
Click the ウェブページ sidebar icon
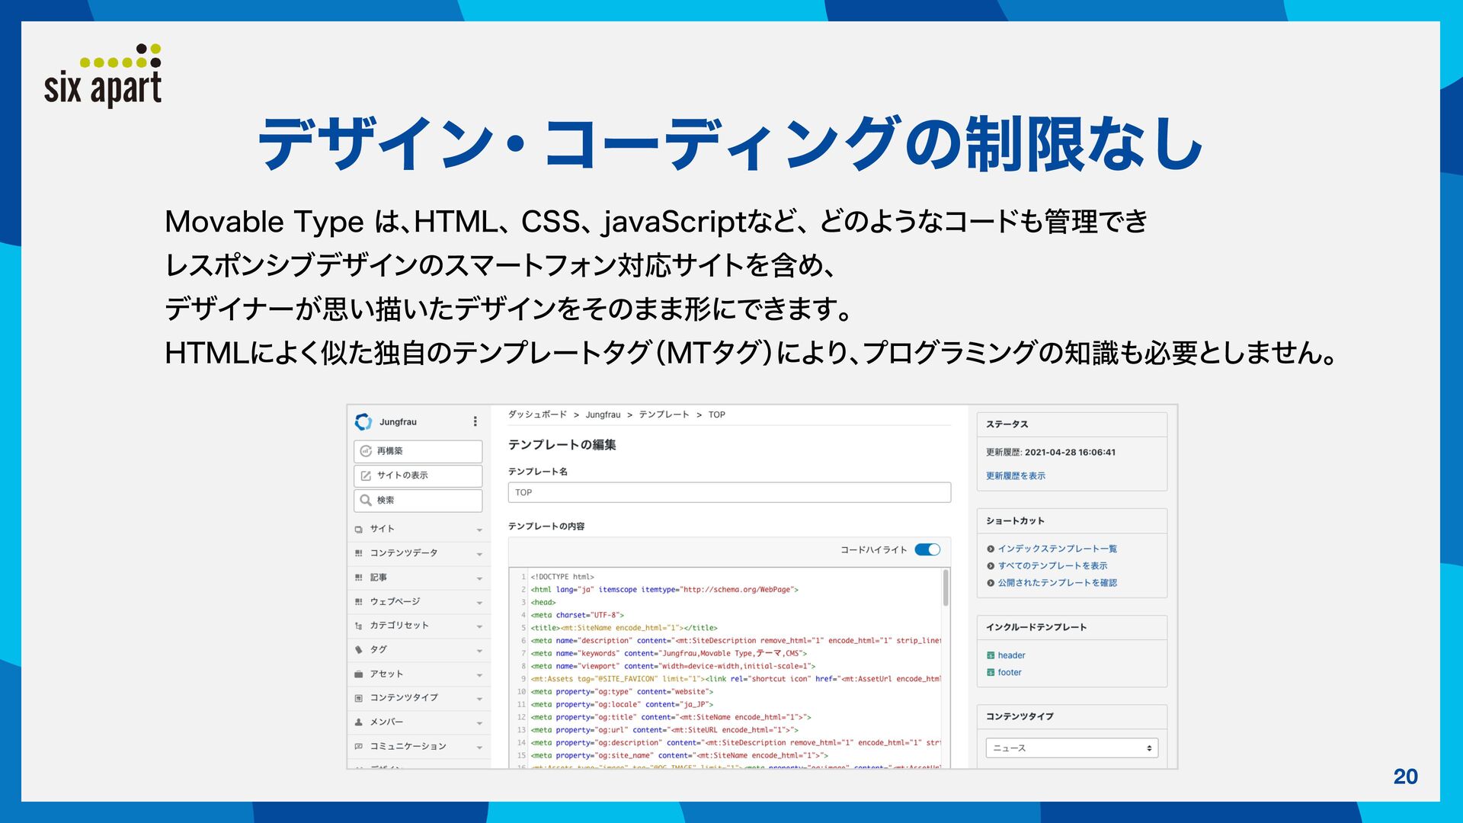[358, 602]
